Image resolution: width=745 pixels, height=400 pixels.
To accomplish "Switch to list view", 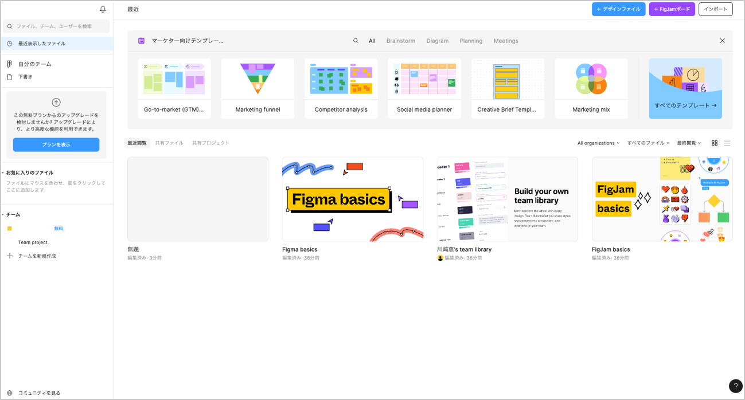I will click(x=727, y=143).
